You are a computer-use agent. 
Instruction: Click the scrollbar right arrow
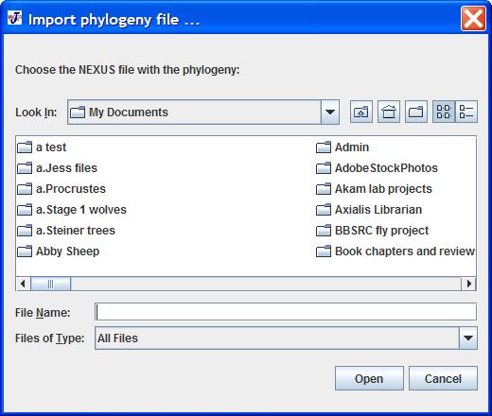(468, 284)
